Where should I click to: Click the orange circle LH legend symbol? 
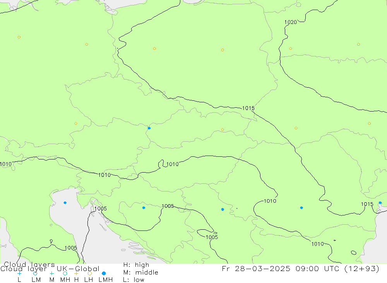pos(90,273)
